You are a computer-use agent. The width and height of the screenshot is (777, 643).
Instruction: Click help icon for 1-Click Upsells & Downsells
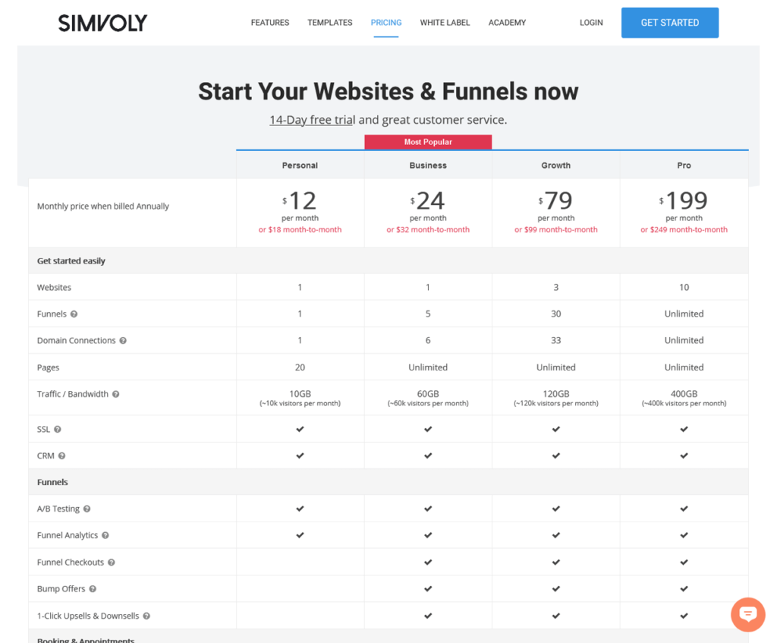146,616
